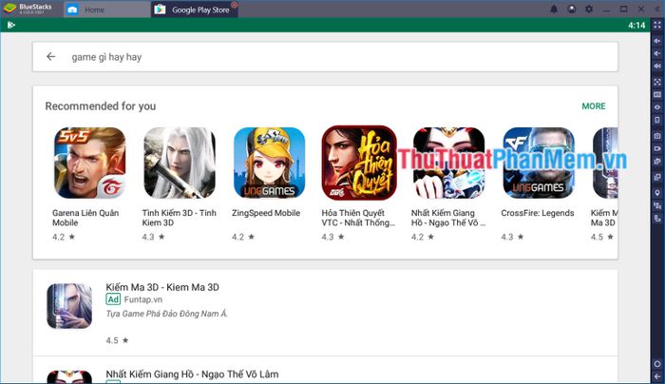Open keyboard controls icon in the sidebar
Viewport: 665px width, 384px height.
coord(657,94)
